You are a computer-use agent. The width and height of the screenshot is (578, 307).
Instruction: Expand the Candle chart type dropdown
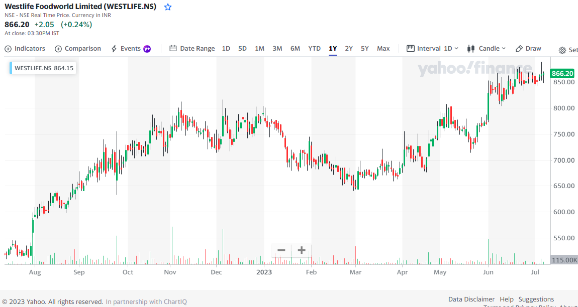click(x=486, y=49)
